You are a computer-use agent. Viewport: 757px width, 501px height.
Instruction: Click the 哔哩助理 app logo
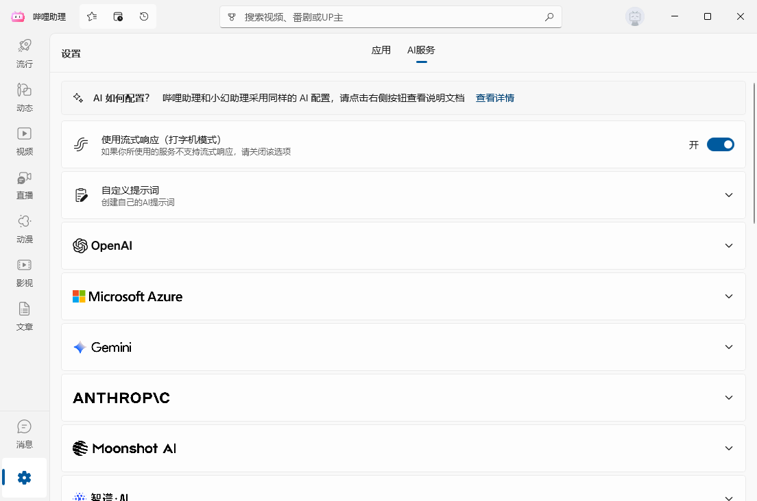coord(18,17)
